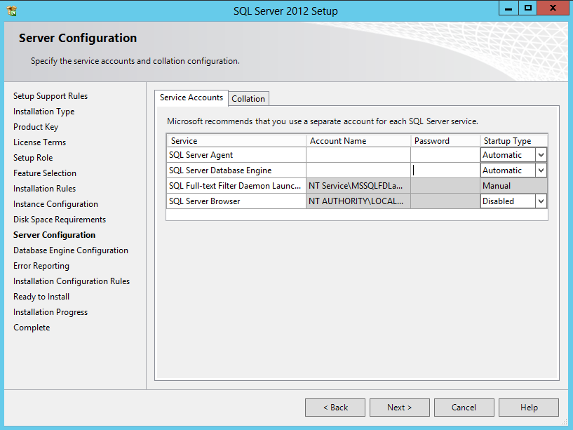Click the Manual startup type cell
Viewport: 573px width, 430px height.
tap(514, 186)
